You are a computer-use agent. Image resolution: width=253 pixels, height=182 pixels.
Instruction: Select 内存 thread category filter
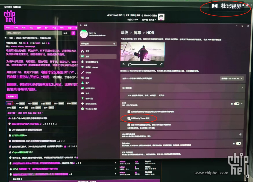coord(33,104)
